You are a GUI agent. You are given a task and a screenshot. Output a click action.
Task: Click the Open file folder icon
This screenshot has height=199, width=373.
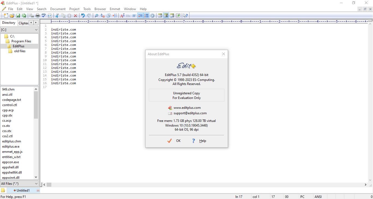pos(12,16)
